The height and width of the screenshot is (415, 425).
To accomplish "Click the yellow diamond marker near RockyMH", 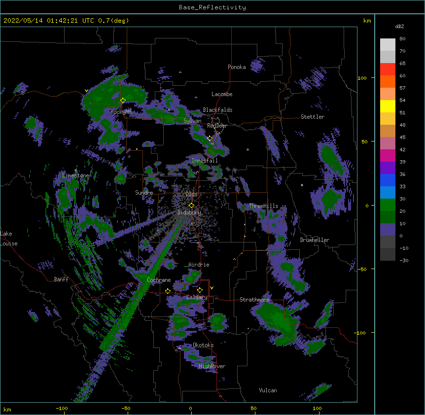I will [123, 101].
